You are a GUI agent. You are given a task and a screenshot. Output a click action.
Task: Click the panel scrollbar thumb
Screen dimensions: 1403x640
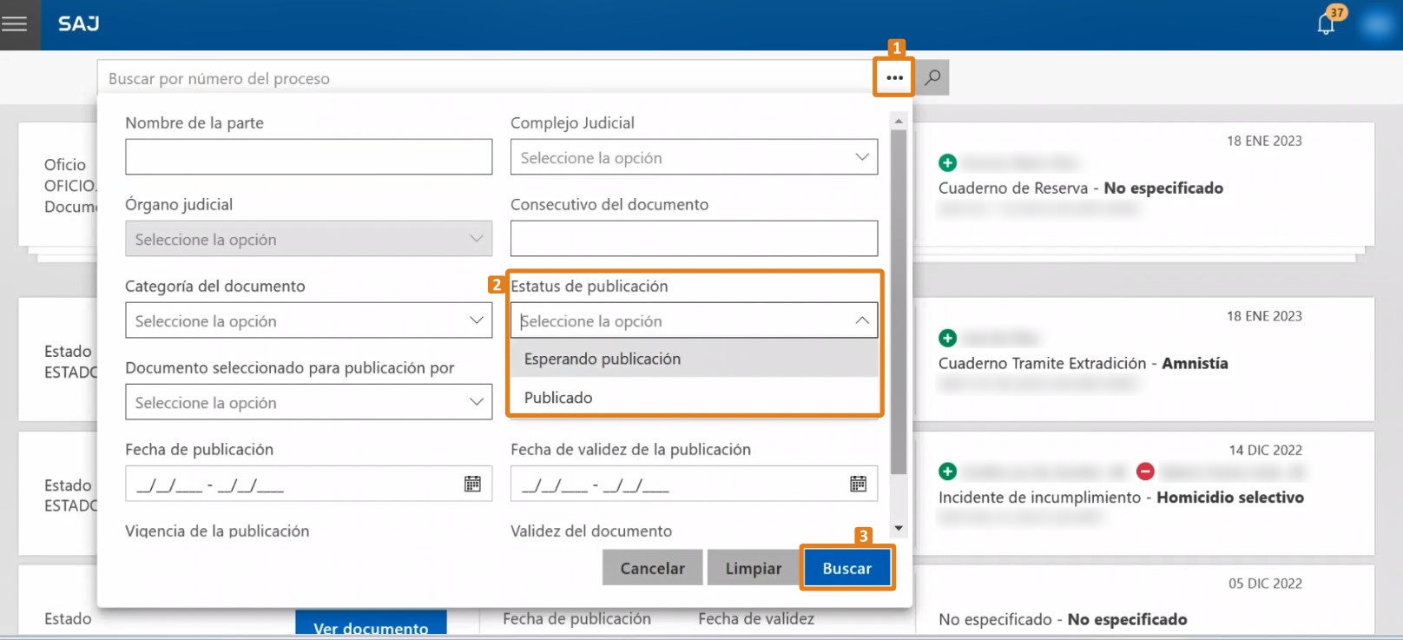click(899, 302)
